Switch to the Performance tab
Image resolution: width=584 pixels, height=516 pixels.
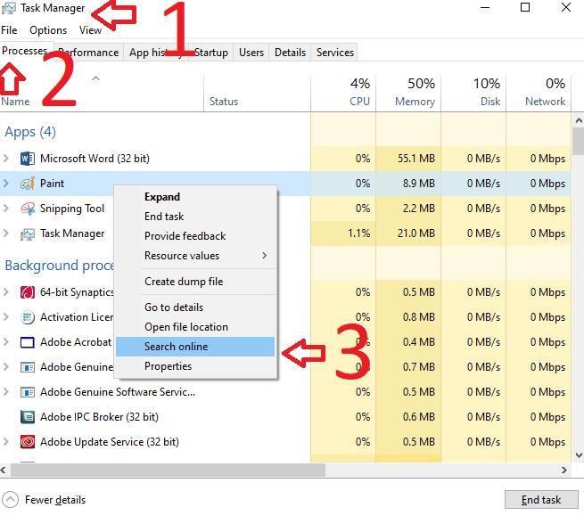89,53
